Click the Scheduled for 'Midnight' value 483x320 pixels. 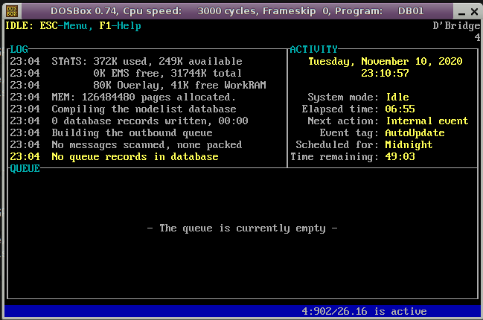tap(409, 145)
